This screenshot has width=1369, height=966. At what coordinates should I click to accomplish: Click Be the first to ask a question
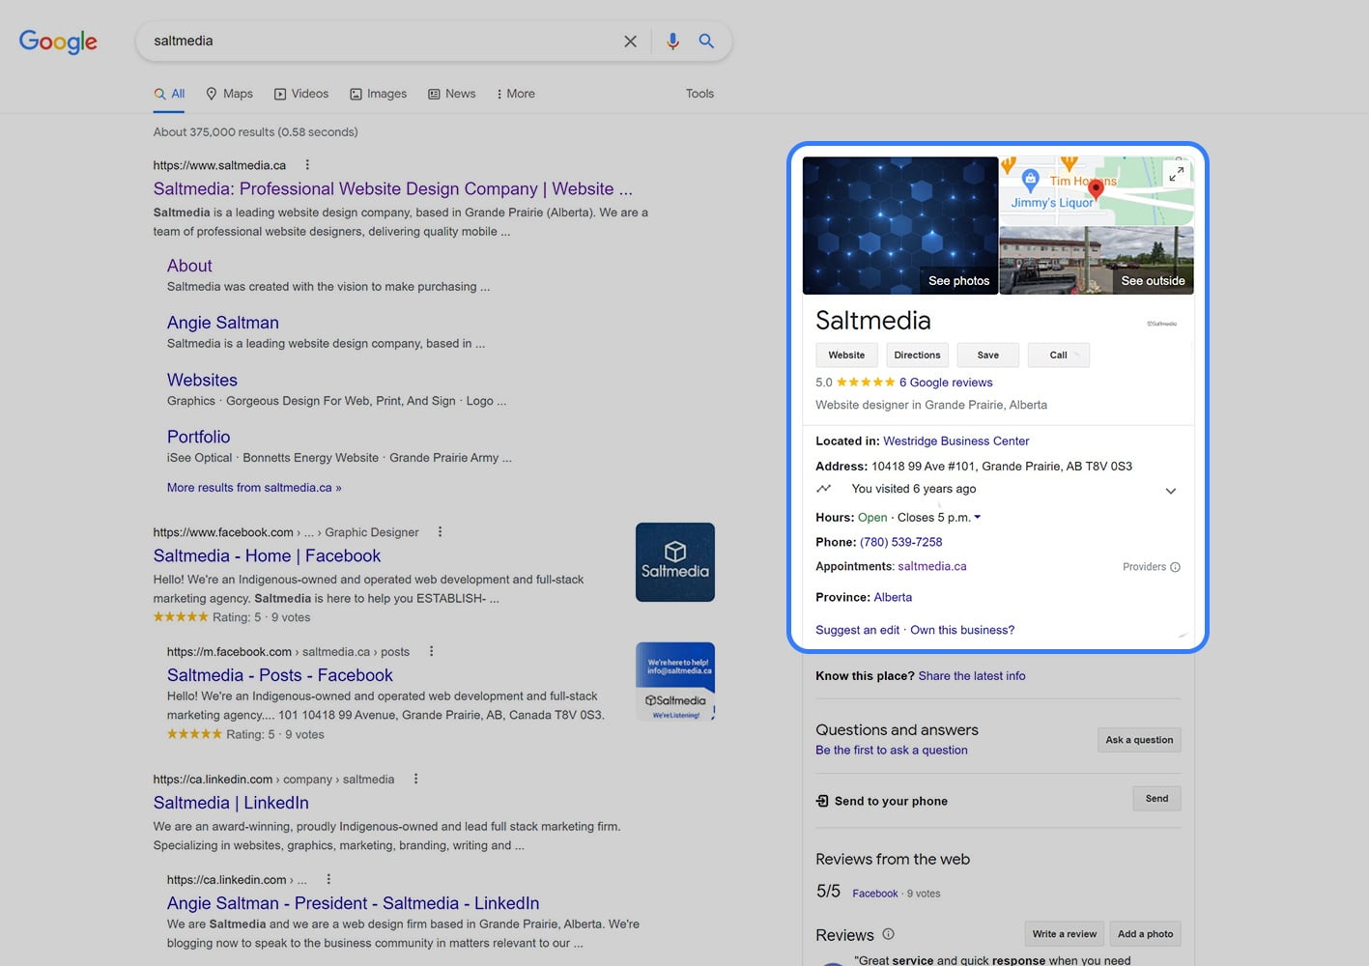click(x=892, y=751)
